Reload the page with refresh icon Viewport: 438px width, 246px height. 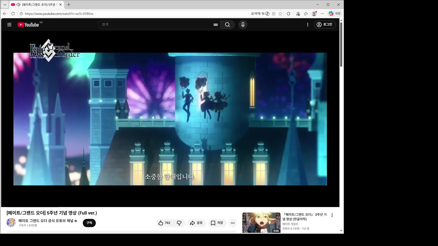pyautogui.click(x=13, y=14)
